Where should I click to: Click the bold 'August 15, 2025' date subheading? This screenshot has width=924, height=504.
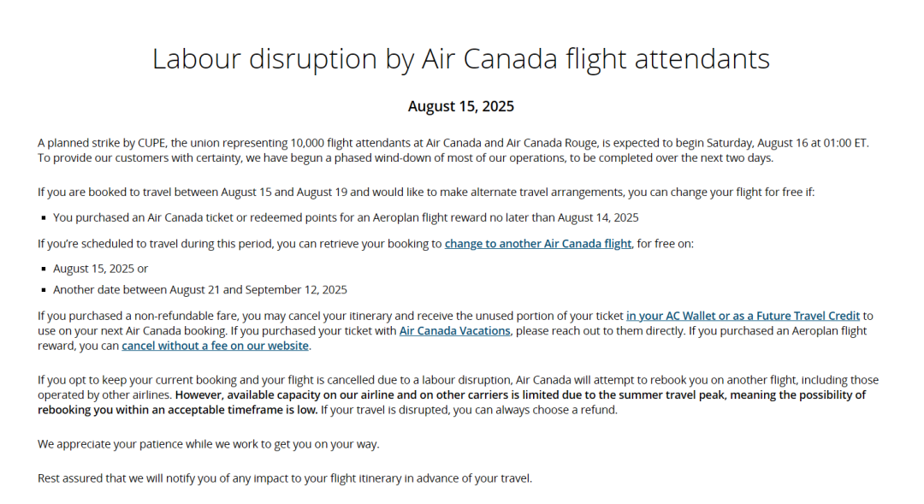point(461,107)
